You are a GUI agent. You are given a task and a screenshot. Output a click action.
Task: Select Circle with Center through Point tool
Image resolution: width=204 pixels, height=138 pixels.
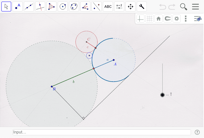pyautogui.click(x=63, y=7)
